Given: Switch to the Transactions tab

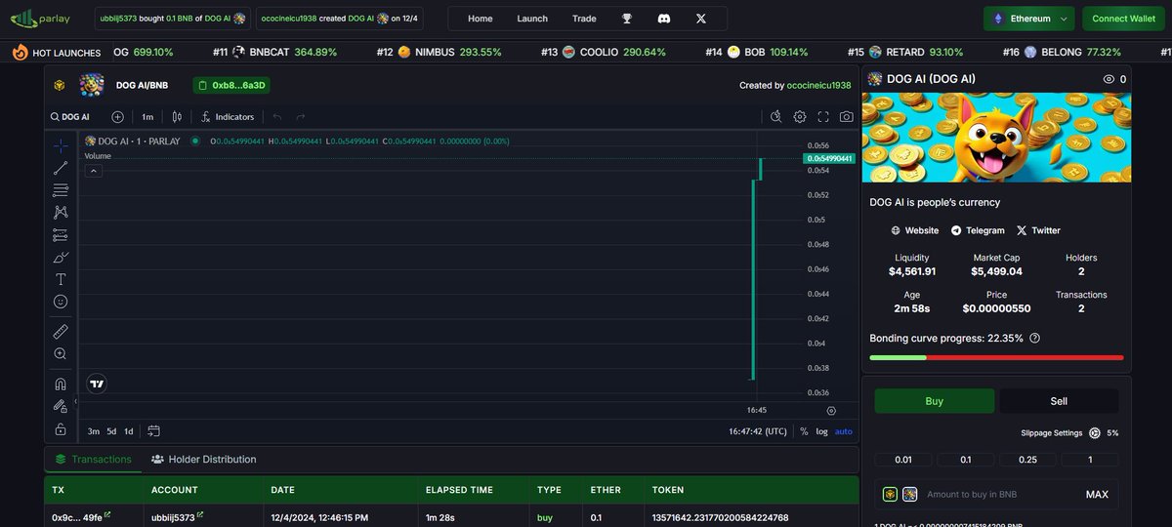Looking at the screenshot, I should point(93,459).
